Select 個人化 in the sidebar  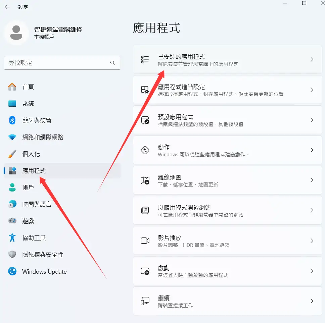[62, 154]
